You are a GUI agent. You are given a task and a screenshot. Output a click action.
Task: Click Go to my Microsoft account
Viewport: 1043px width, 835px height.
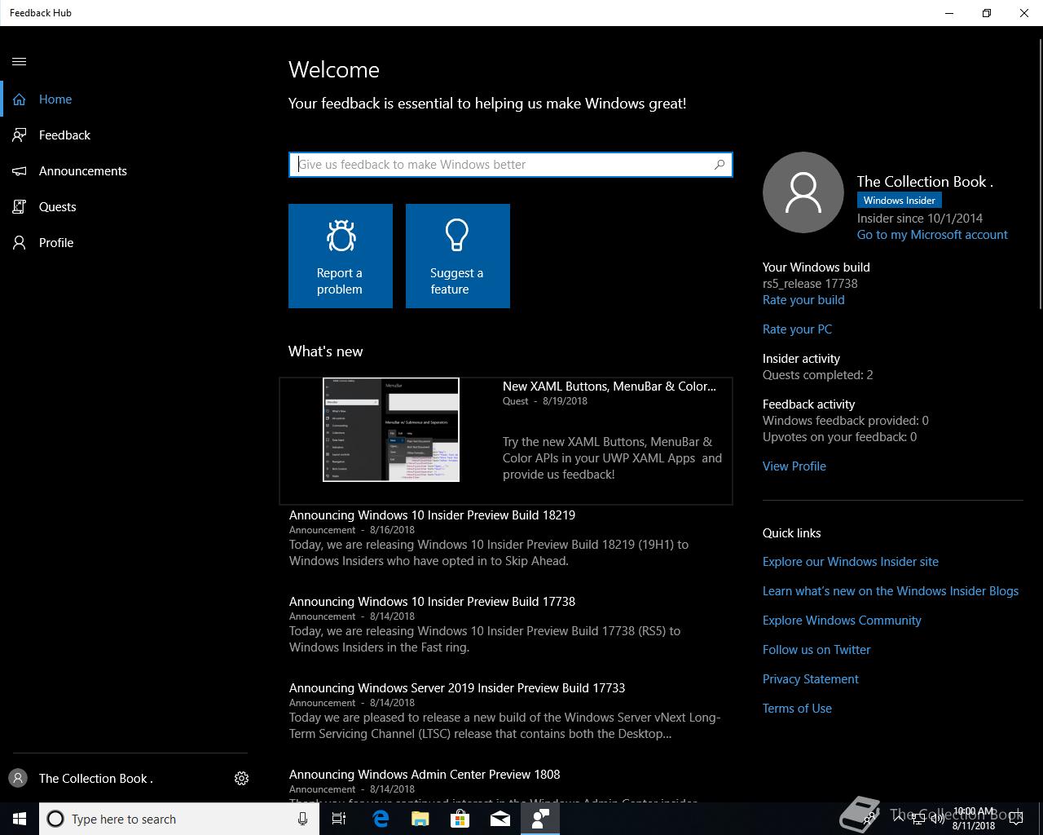(x=932, y=235)
